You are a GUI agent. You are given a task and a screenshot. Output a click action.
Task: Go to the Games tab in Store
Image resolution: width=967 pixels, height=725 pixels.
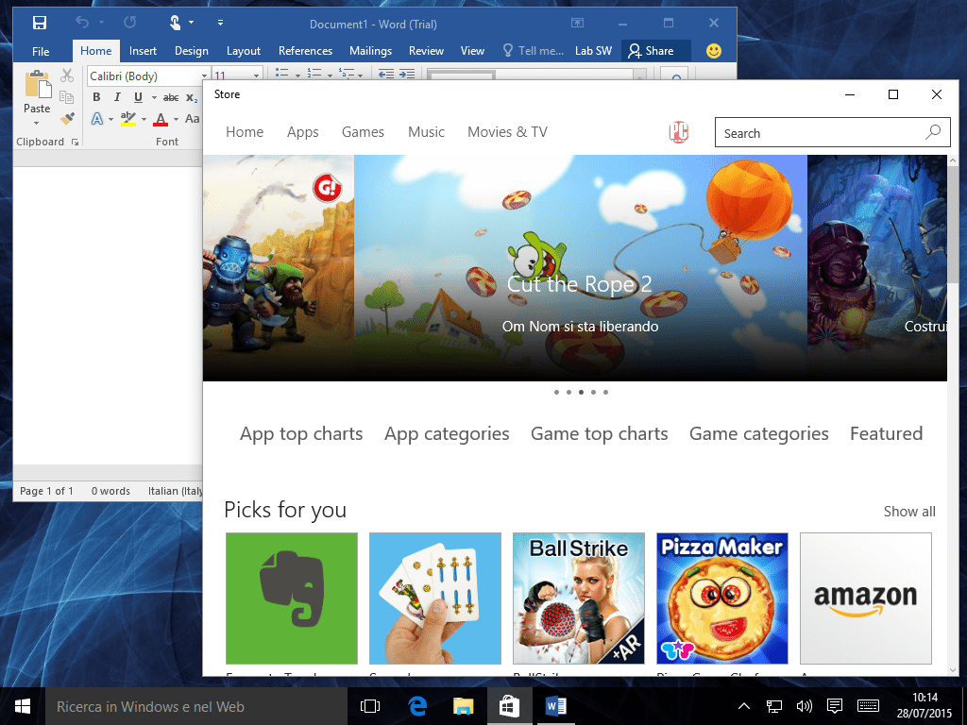[363, 132]
